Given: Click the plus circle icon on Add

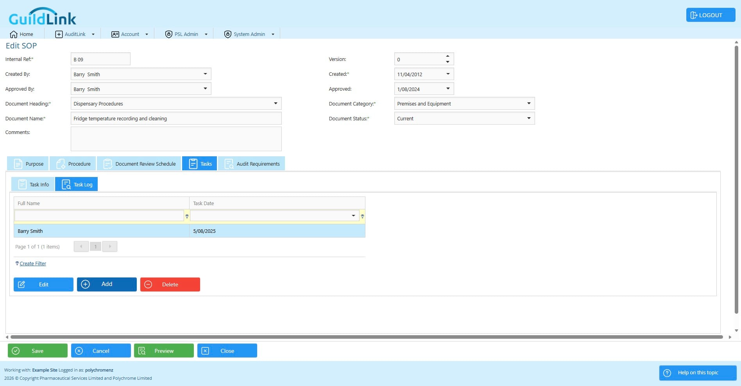Looking at the screenshot, I should (85, 284).
